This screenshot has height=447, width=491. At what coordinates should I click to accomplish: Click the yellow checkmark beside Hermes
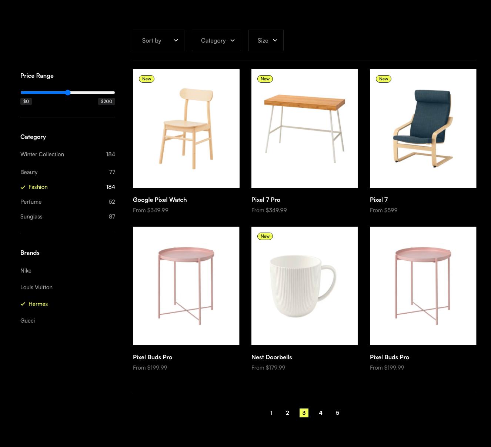click(x=23, y=304)
